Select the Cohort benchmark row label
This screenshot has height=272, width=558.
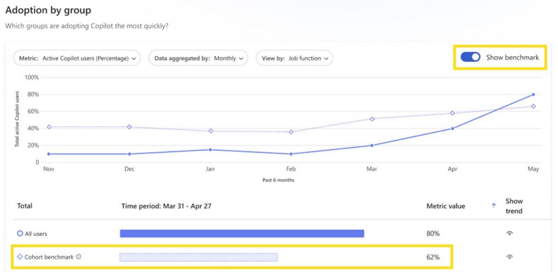pos(48,257)
